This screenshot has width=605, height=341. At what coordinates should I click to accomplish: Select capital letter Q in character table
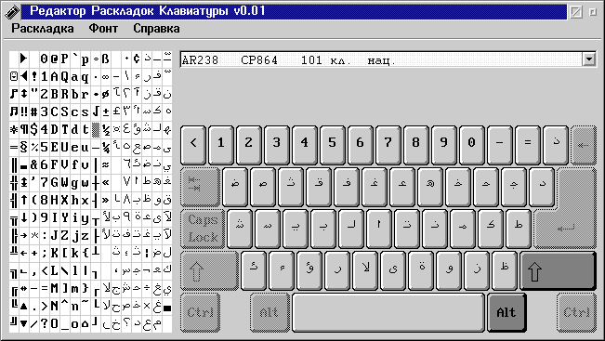(x=65, y=76)
